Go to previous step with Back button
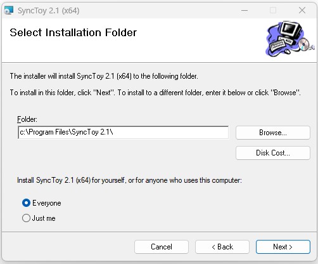Viewport: 318px width, 264px height. tap(222, 247)
